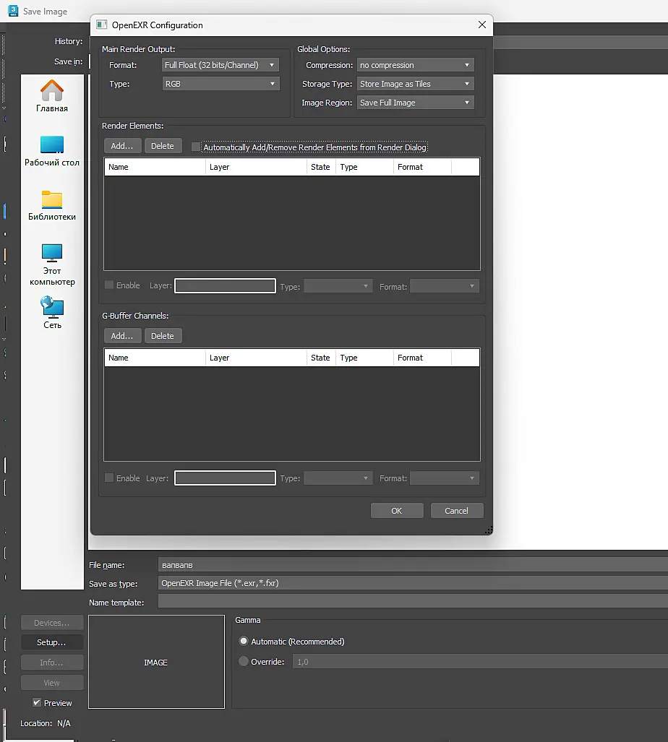
Task: Click Add button under Render Elements
Action: point(122,146)
